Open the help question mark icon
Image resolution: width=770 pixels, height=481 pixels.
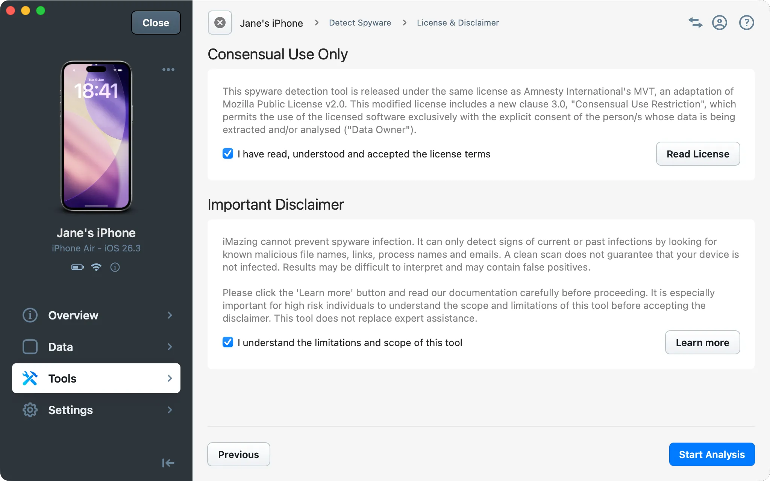coord(746,23)
